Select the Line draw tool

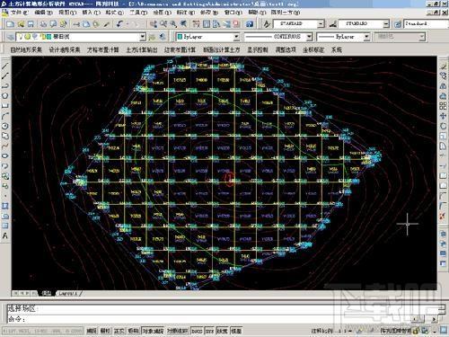tap(5, 67)
